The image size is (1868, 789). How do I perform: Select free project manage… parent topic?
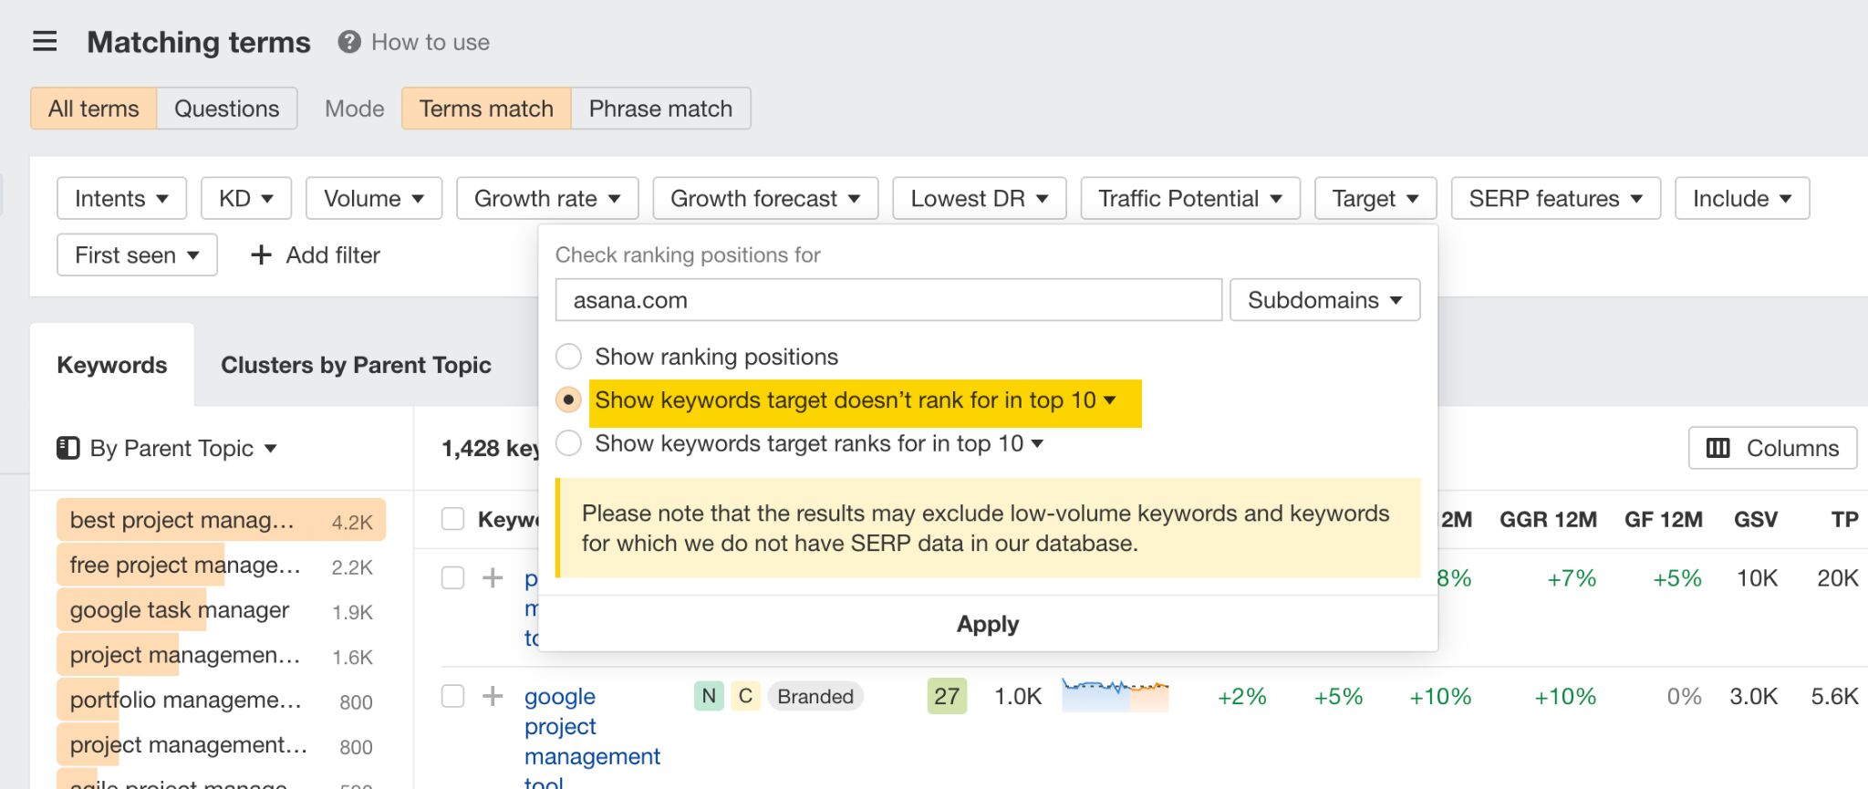pyautogui.click(x=221, y=566)
